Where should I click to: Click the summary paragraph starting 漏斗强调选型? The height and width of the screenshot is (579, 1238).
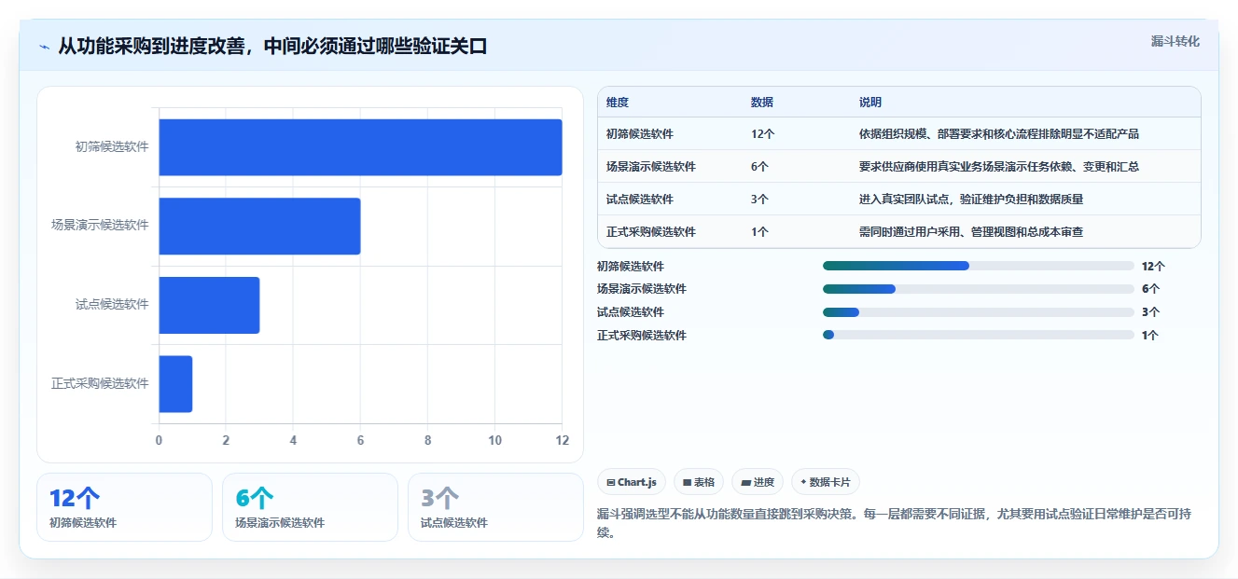(894, 523)
